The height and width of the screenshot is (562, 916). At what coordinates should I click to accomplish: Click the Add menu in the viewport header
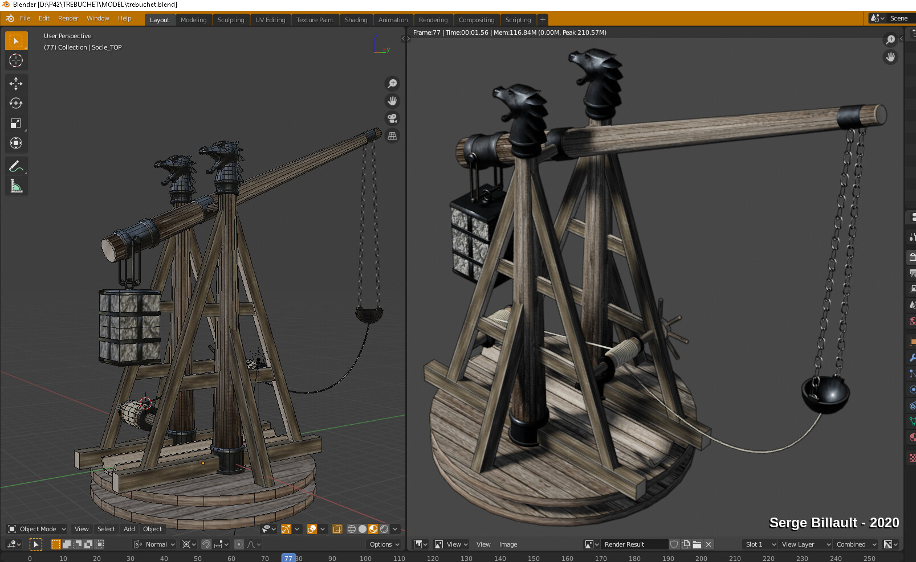[129, 529]
